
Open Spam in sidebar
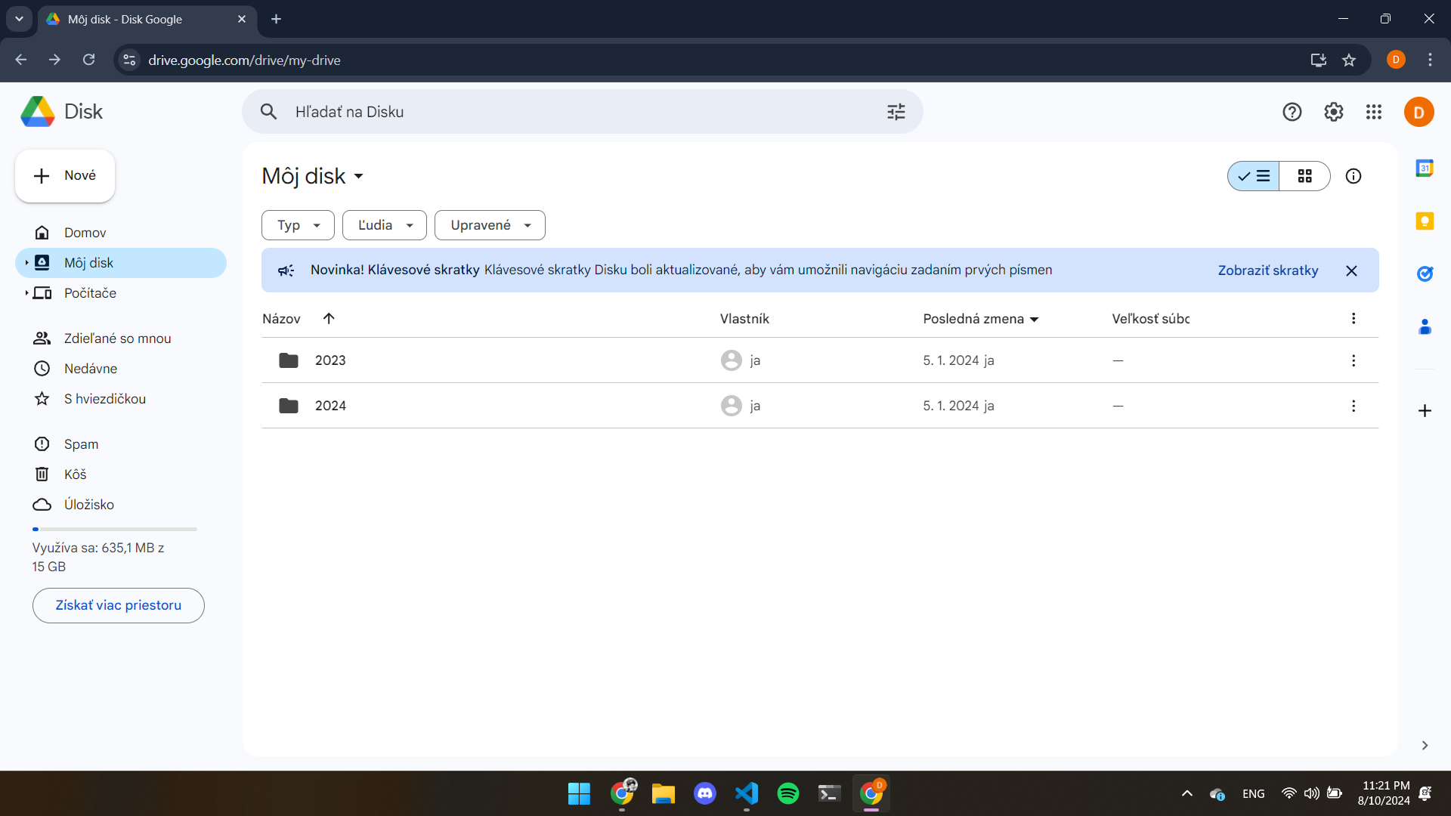(121, 444)
